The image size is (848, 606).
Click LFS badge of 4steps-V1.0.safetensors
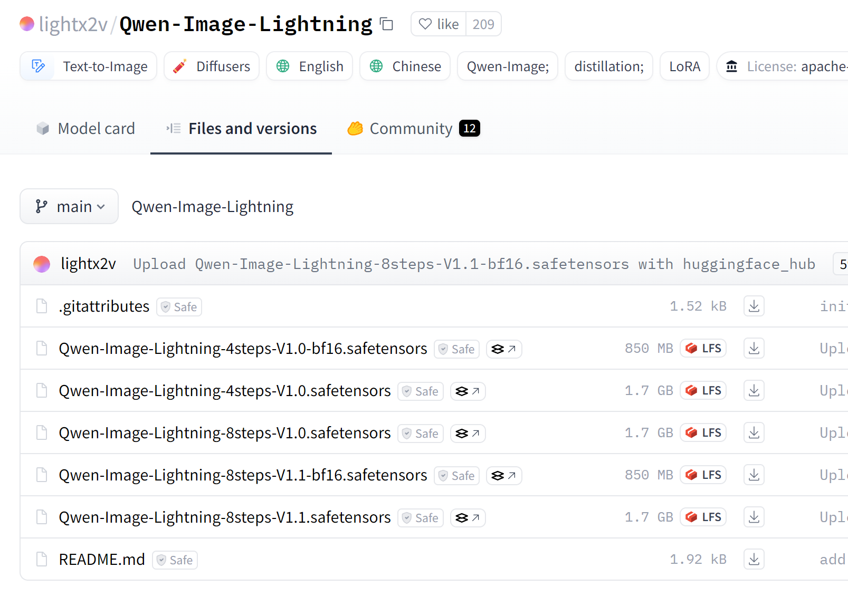[x=703, y=390]
